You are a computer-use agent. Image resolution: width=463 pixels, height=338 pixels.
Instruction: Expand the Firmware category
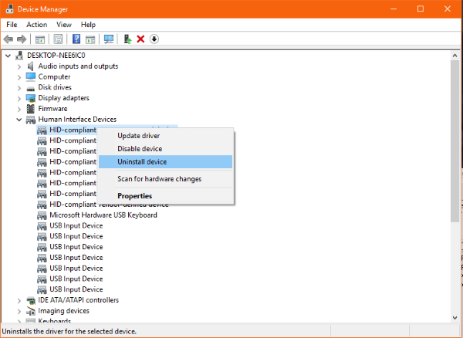19,109
